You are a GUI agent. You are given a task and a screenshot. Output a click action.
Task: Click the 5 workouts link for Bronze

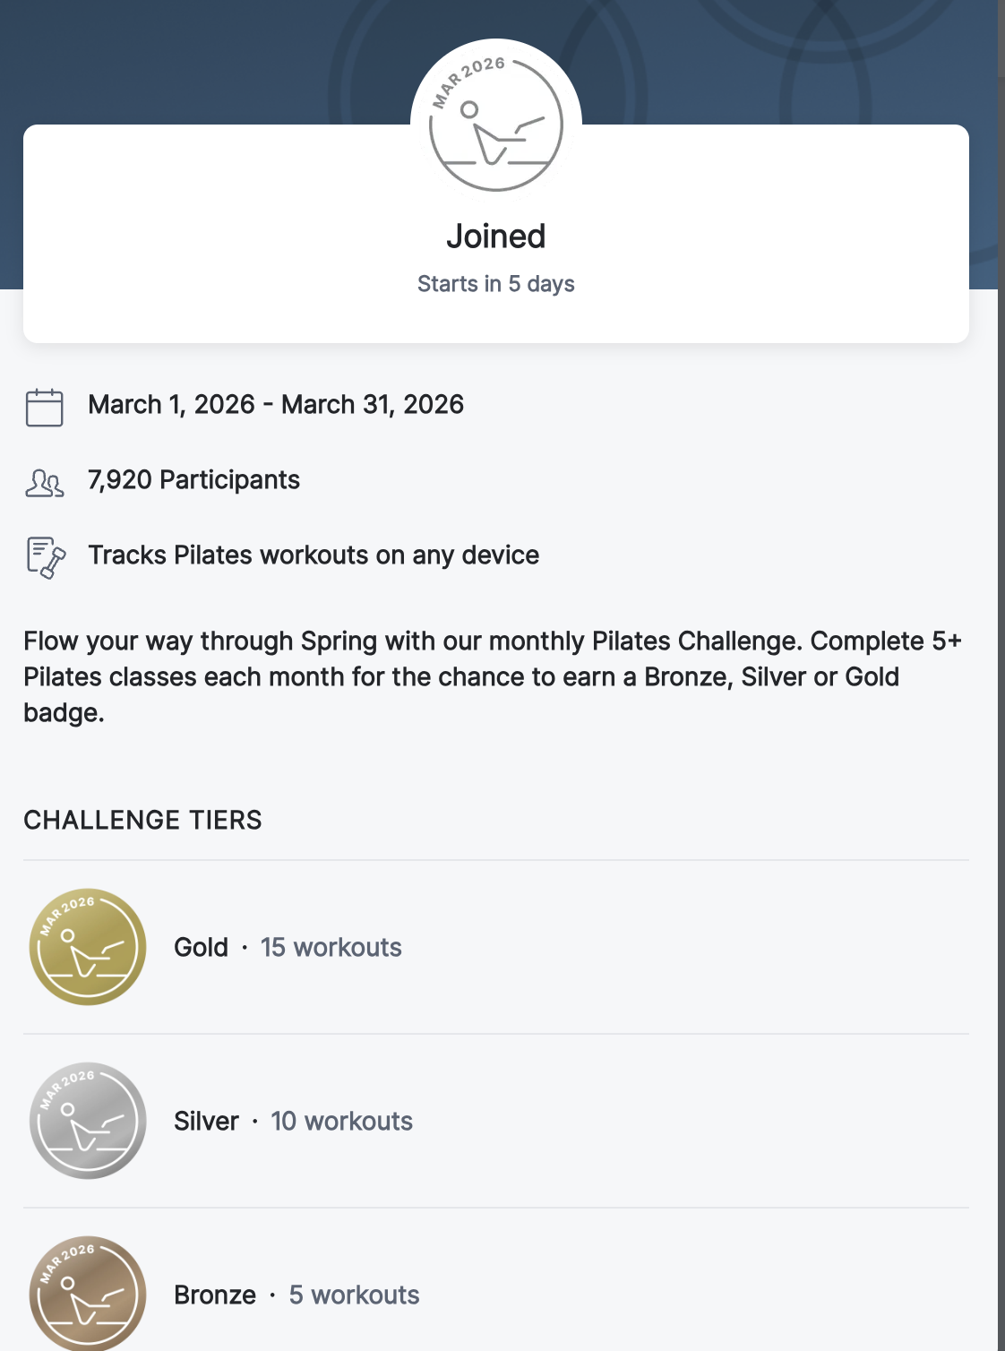click(x=354, y=1294)
